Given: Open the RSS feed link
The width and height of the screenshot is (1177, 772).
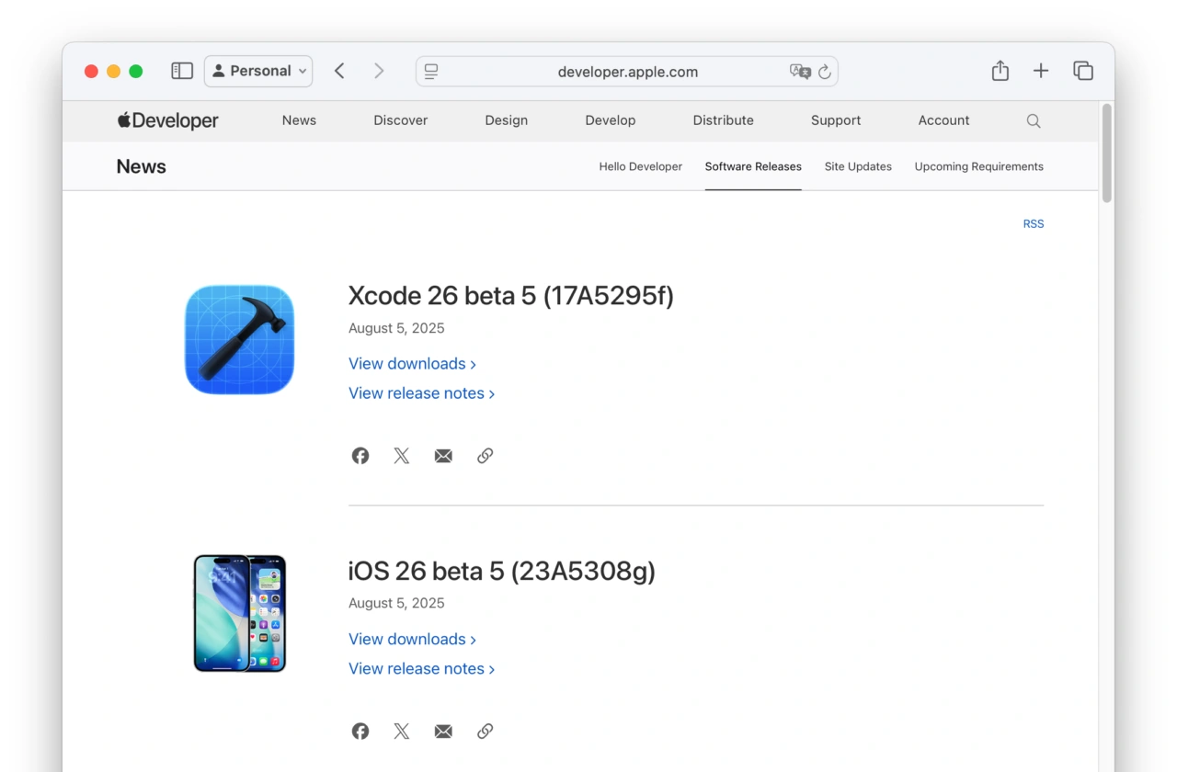Looking at the screenshot, I should [x=1033, y=223].
